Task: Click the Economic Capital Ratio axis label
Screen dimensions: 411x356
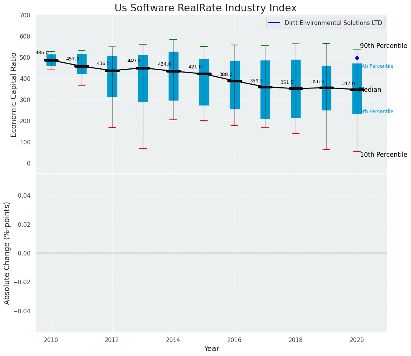Action: click(x=14, y=95)
